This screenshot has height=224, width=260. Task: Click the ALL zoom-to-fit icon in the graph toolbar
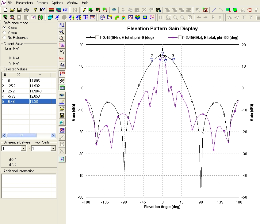click(x=62, y=25)
